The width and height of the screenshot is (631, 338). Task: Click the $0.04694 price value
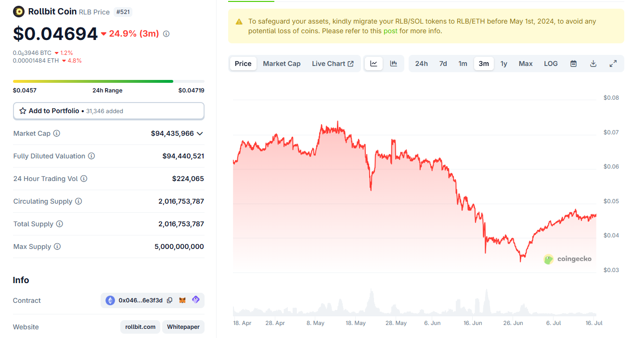point(55,34)
